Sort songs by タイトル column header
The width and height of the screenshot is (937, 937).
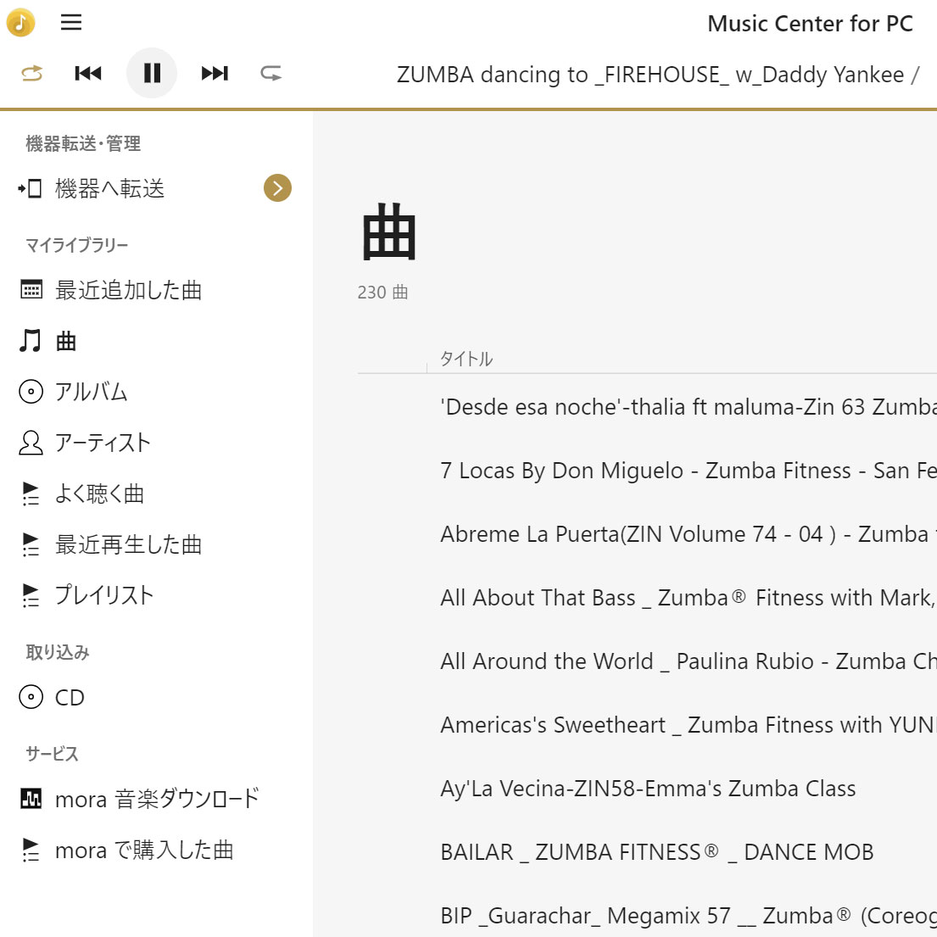pos(466,359)
